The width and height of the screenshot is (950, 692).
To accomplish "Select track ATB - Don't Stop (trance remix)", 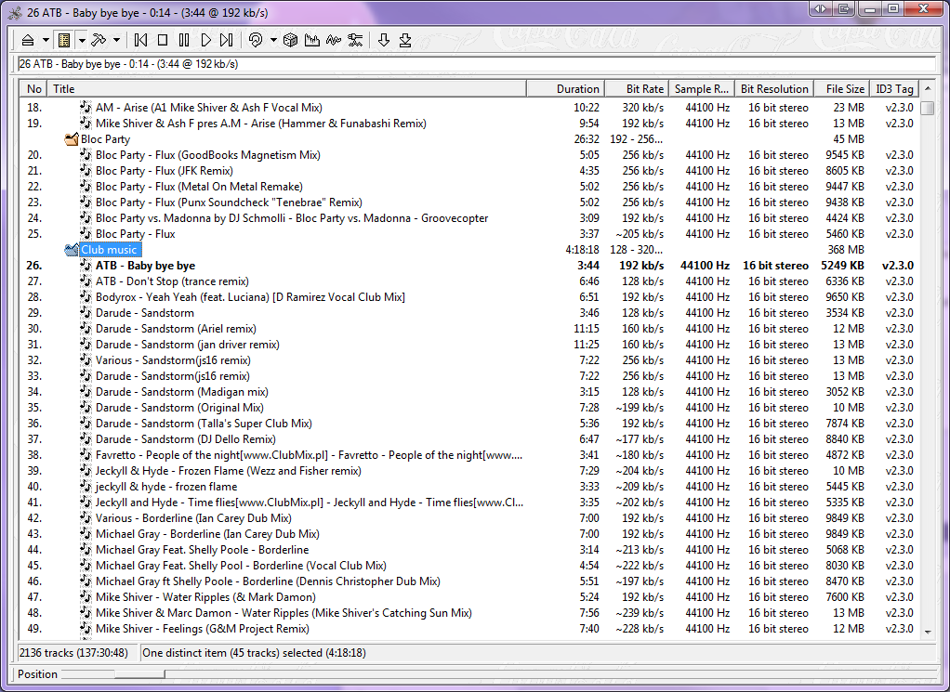I will (x=172, y=281).
